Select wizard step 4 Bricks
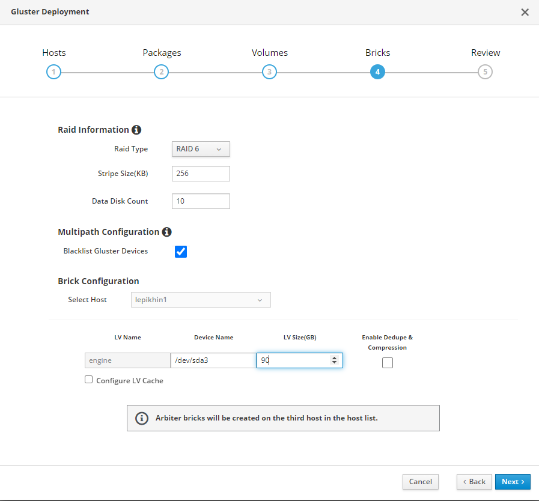The height and width of the screenshot is (501, 539). (x=377, y=72)
